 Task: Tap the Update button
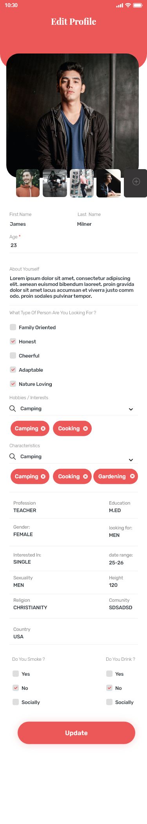coord(76,732)
